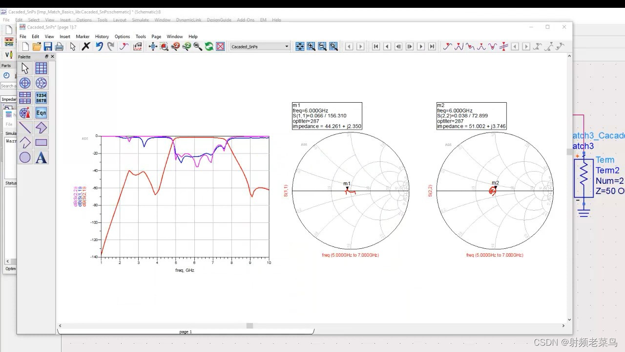Click the up arrow of vertical scrollbar
625x352 pixels.
[569, 57]
